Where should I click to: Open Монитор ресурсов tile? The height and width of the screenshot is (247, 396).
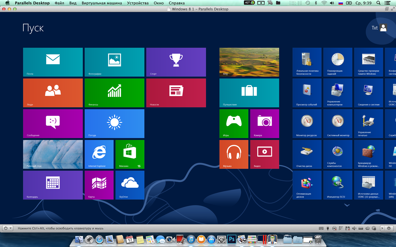tap(307, 123)
